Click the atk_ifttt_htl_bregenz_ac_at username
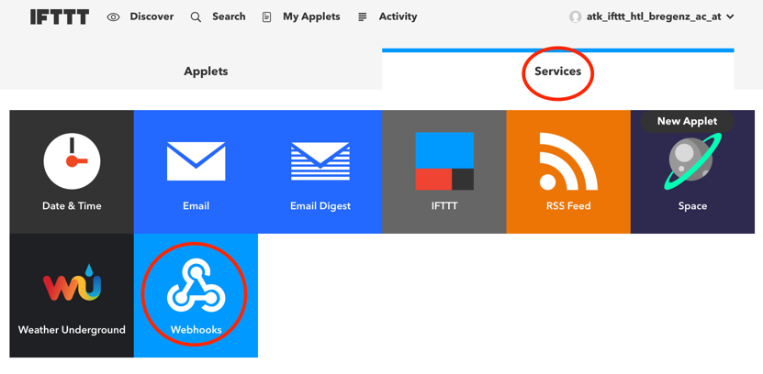The width and height of the screenshot is (763, 374). coord(653,16)
